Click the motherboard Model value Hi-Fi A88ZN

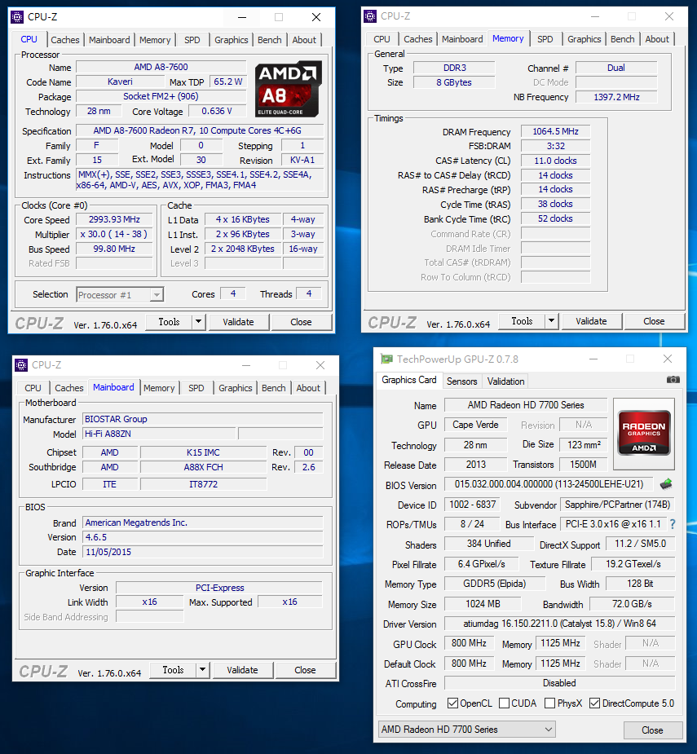click(159, 434)
